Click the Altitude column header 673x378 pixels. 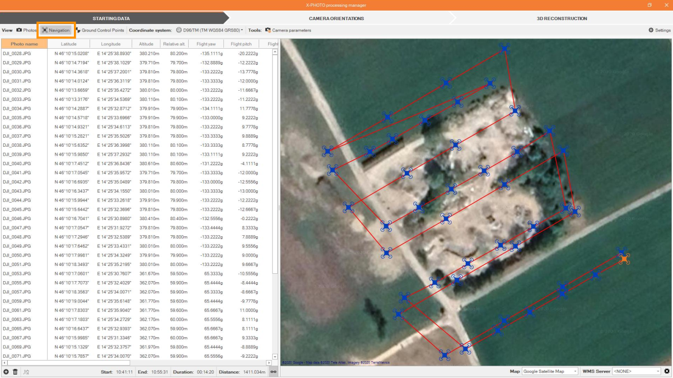[x=146, y=44]
